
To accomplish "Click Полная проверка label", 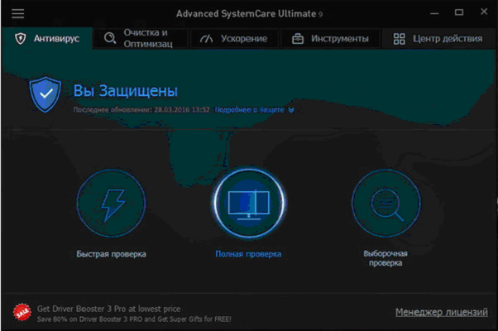I will pyautogui.click(x=248, y=254).
